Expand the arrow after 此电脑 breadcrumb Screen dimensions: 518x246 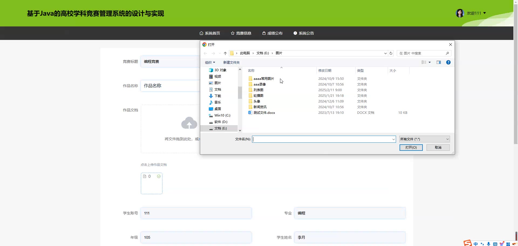click(253, 53)
